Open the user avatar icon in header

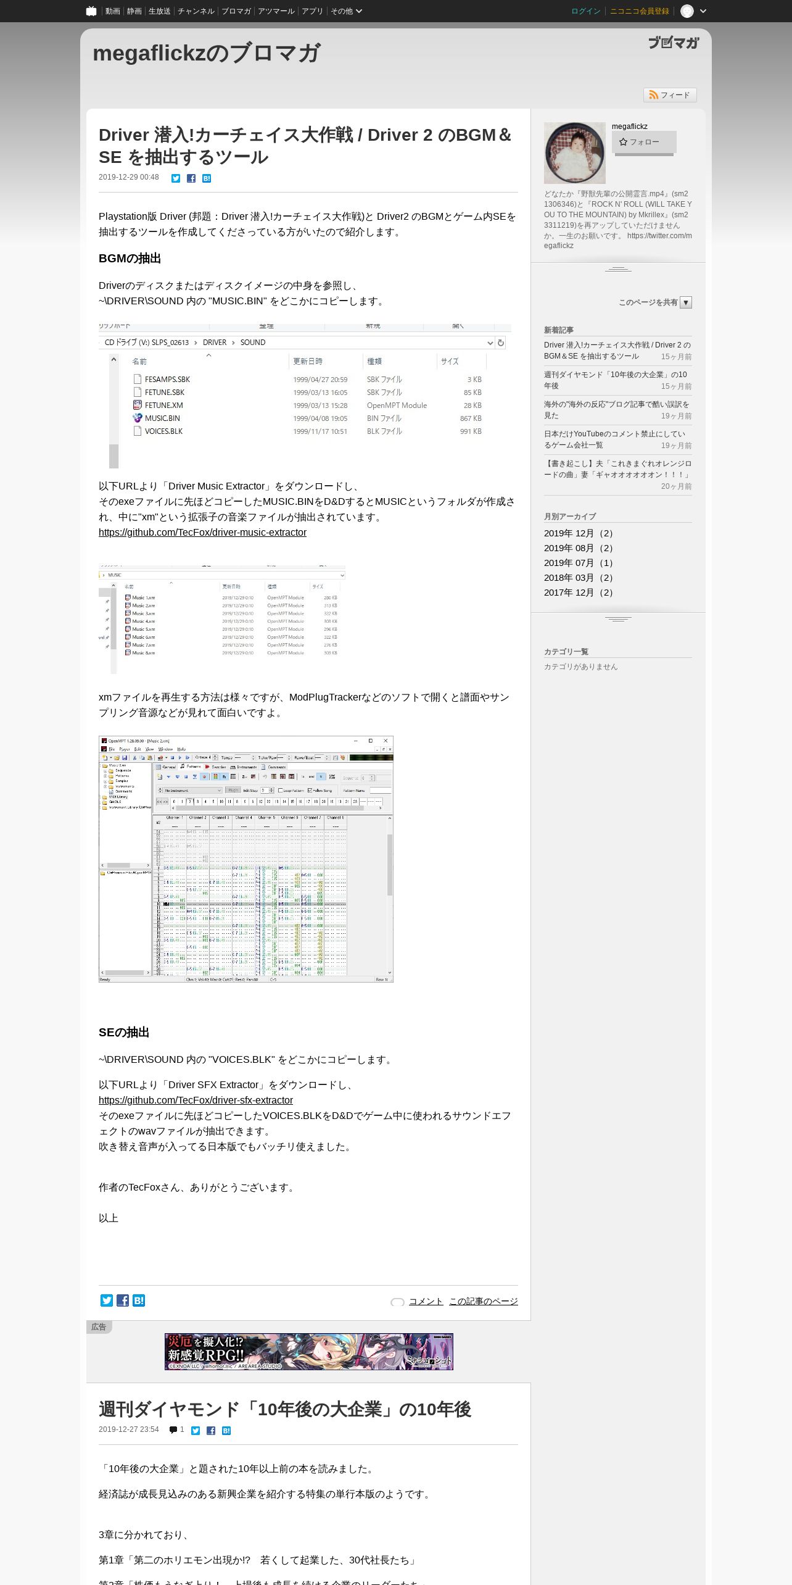click(687, 11)
